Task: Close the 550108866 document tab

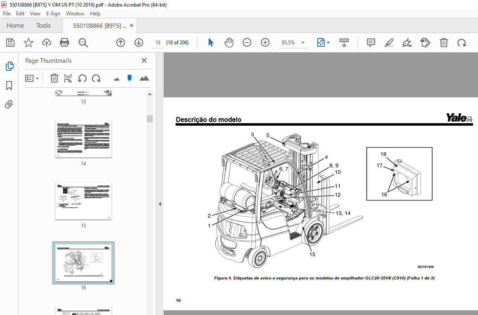Action: coord(132,26)
